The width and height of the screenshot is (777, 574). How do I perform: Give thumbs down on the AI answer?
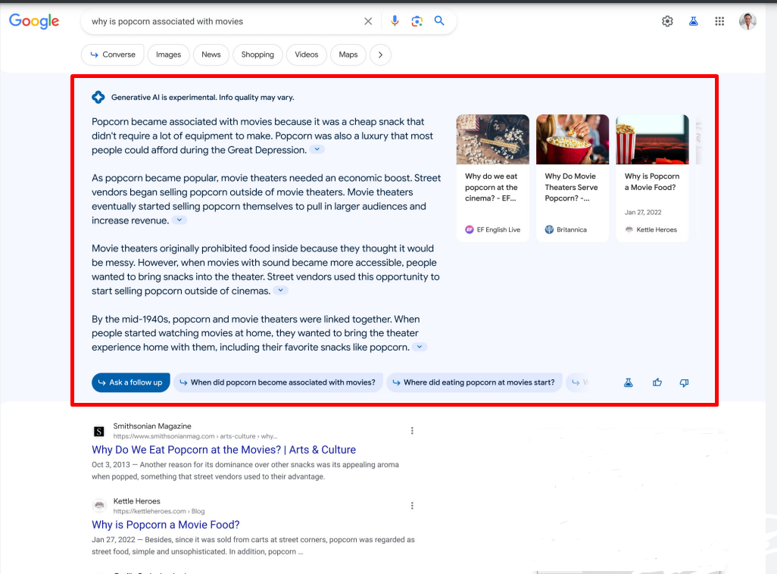pyautogui.click(x=684, y=382)
